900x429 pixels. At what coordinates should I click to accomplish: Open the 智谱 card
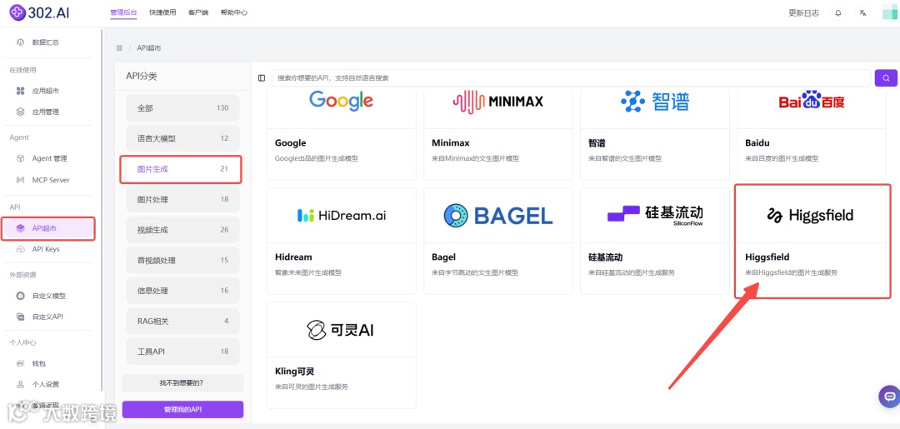(655, 135)
